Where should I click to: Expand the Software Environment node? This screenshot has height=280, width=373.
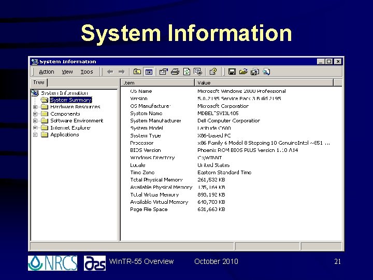click(x=35, y=121)
